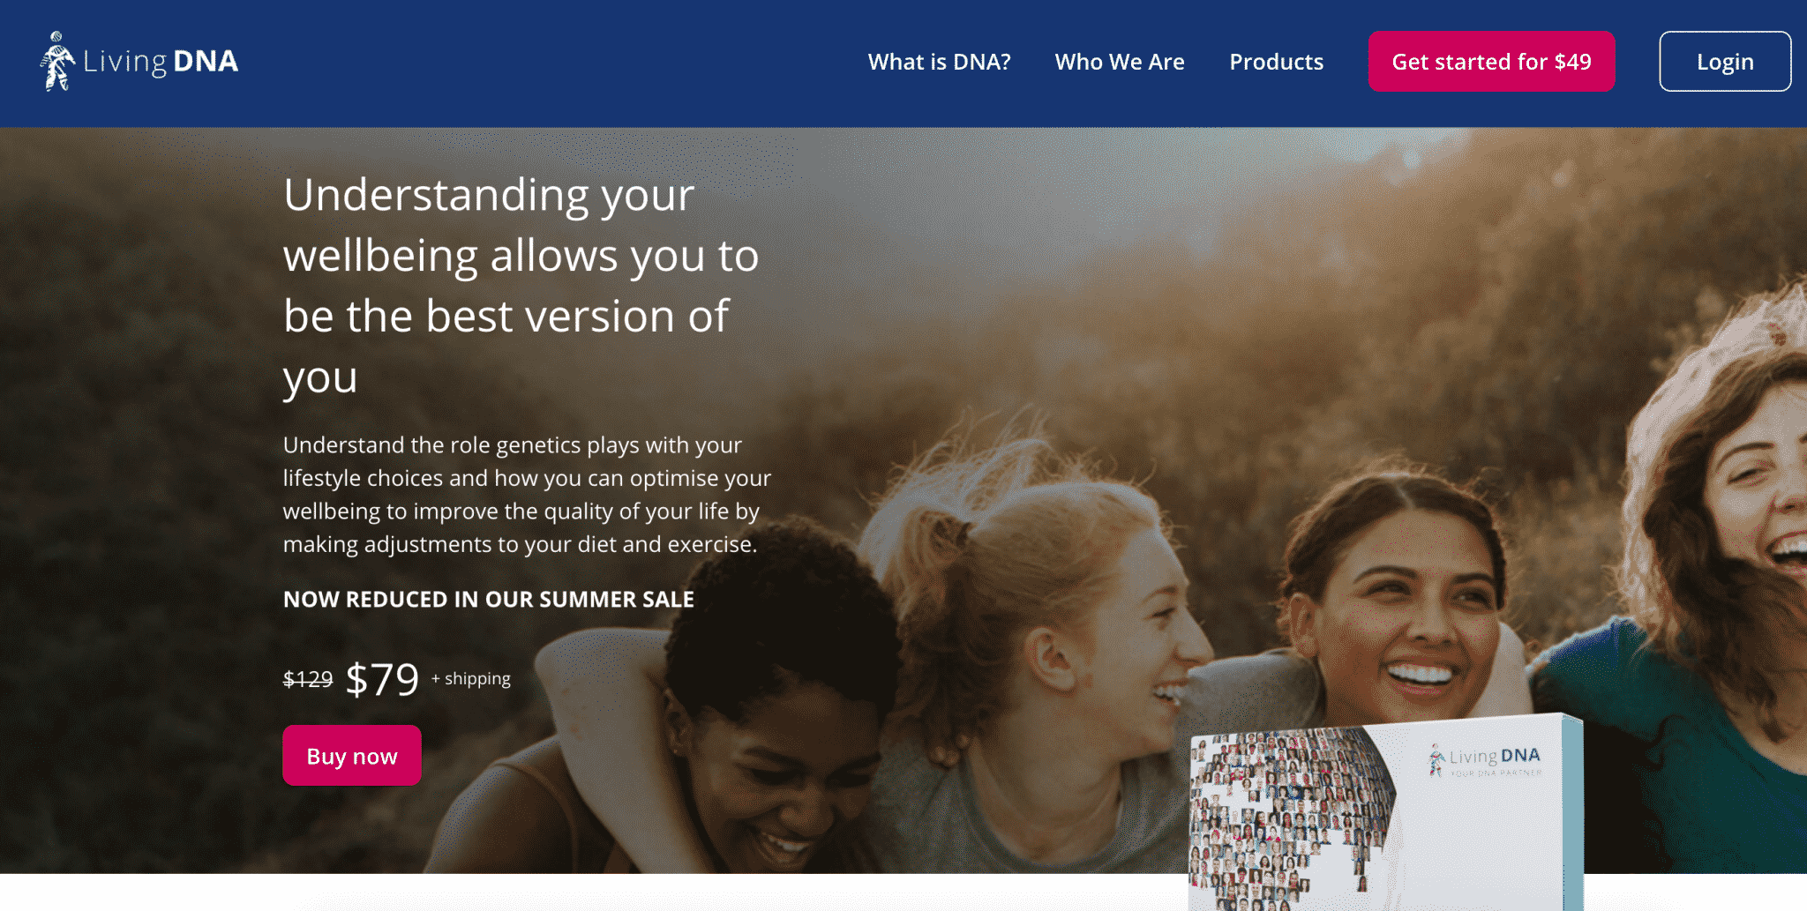Click the crossed-out $129 original price
Viewport: 1807px width, 911px height.
[308, 679]
